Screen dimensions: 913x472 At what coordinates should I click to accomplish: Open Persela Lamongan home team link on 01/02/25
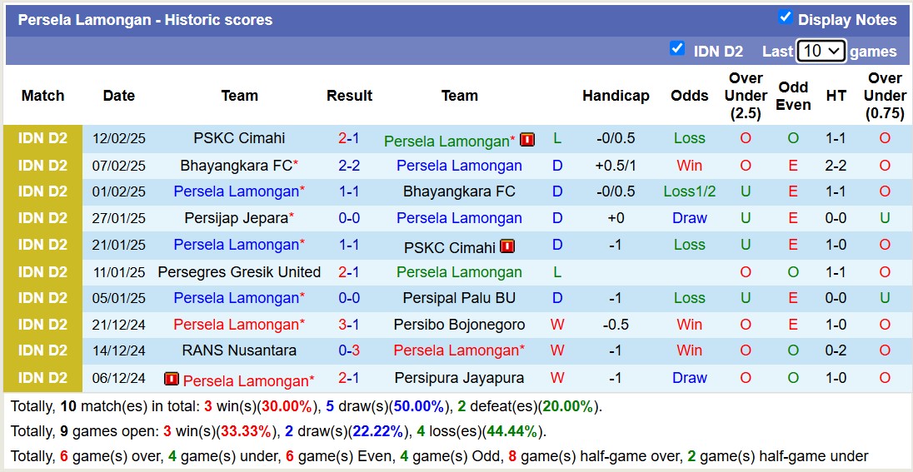[x=237, y=191]
